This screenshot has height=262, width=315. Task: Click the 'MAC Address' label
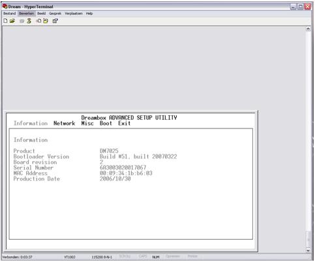(x=31, y=173)
